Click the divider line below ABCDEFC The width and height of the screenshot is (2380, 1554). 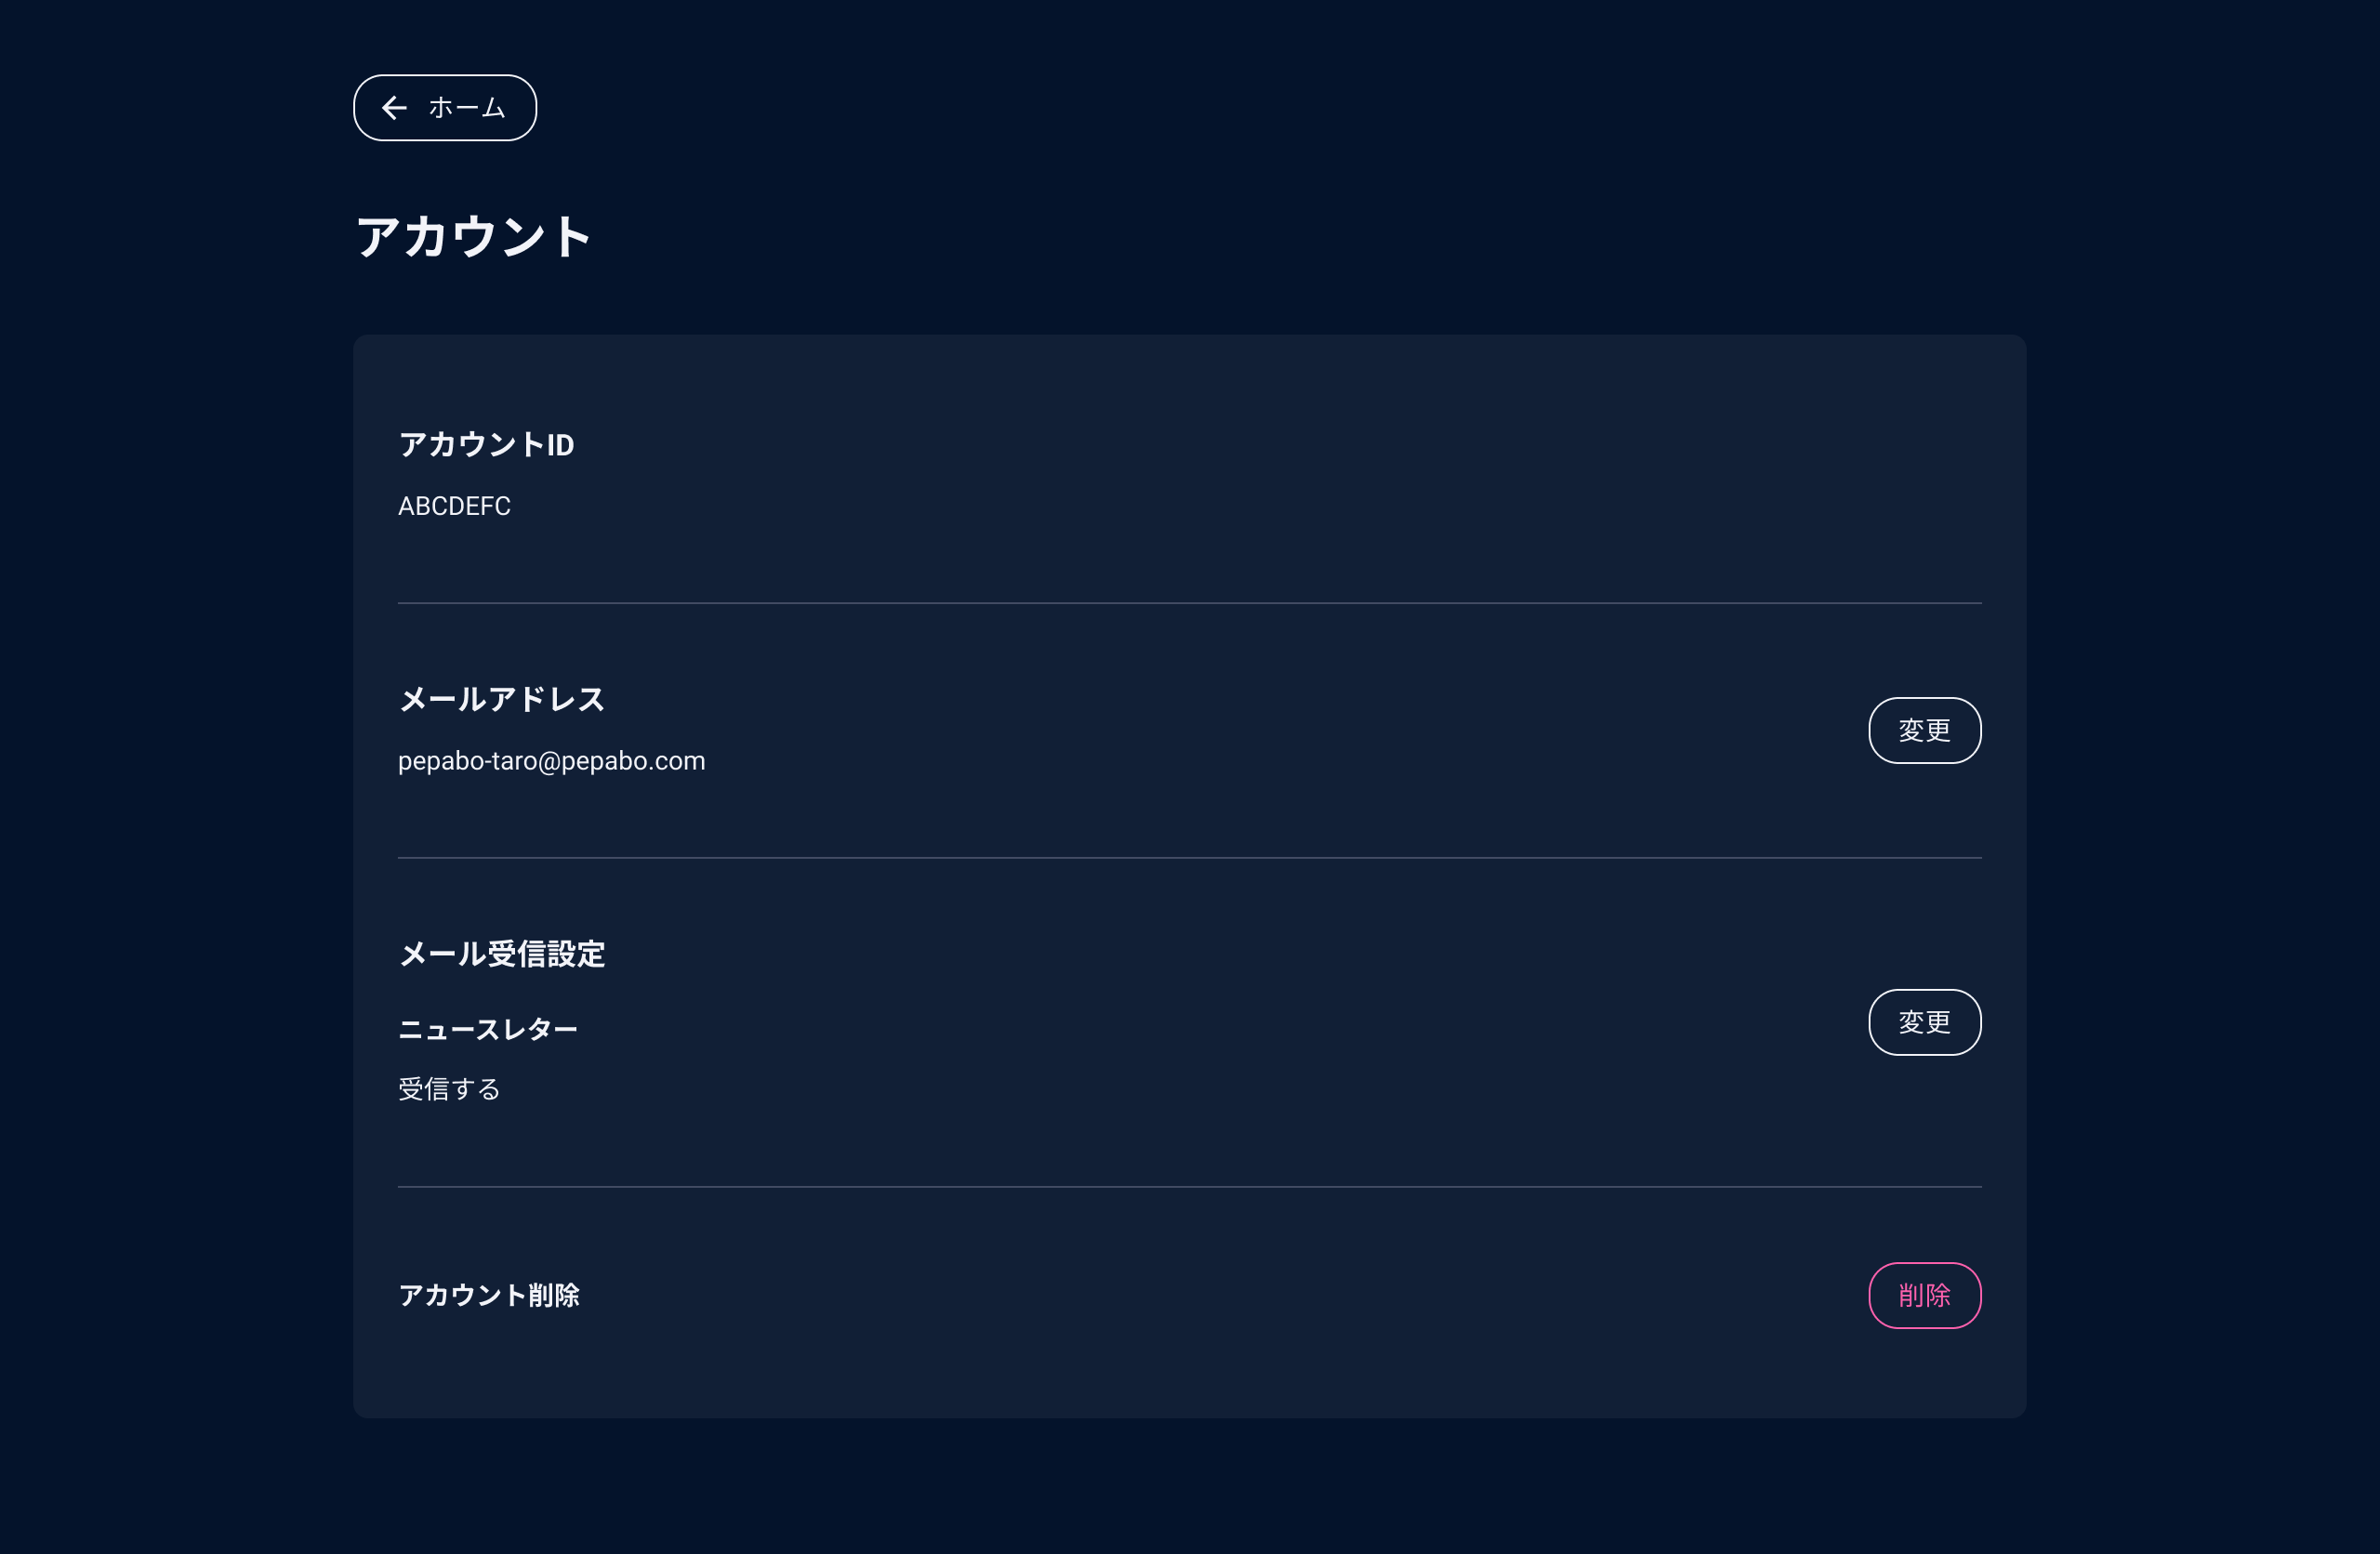(1190, 603)
